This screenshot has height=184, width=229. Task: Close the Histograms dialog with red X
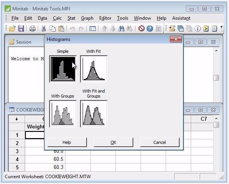pos(176,39)
